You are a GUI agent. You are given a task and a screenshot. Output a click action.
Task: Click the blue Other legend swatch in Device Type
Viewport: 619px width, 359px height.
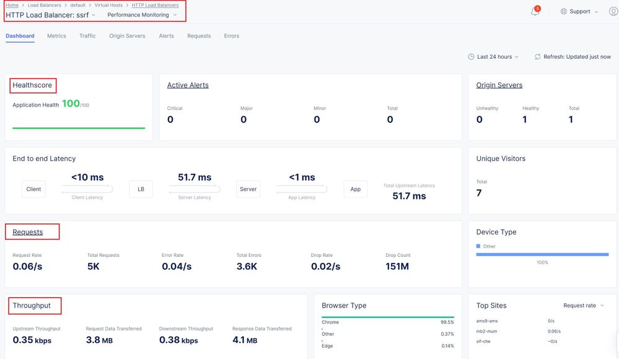pos(478,246)
